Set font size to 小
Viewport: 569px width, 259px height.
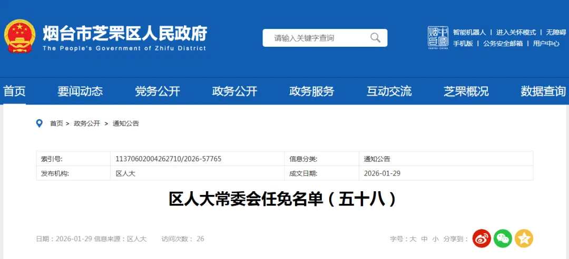[435, 239]
